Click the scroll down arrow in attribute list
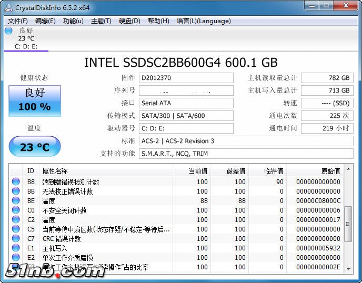This screenshot has width=362, height=283. click(348, 268)
